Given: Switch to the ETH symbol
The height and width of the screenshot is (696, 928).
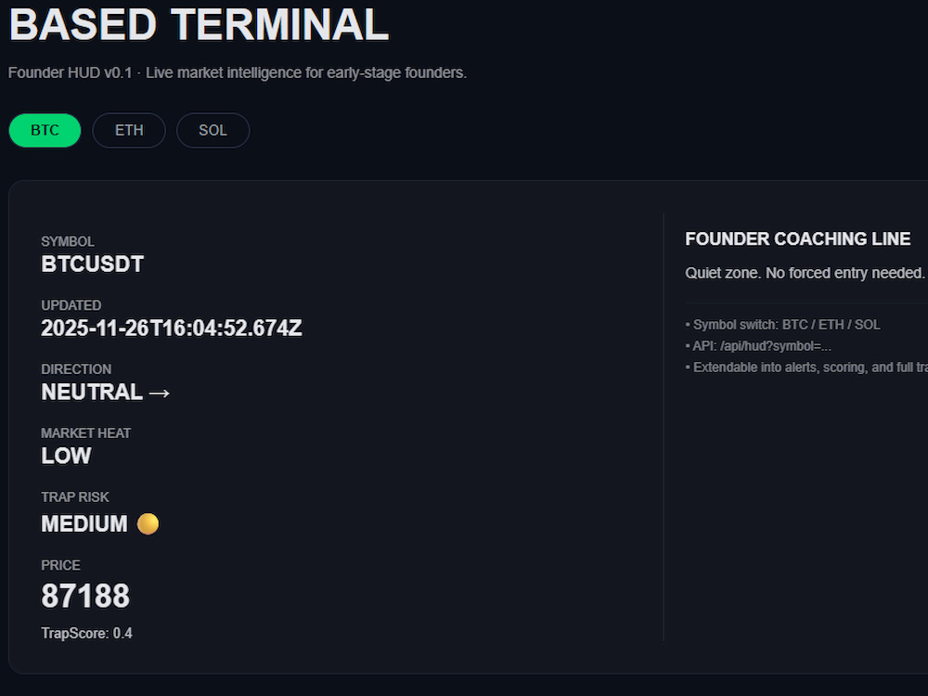Looking at the screenshot, I should click(x=129, y=130).
